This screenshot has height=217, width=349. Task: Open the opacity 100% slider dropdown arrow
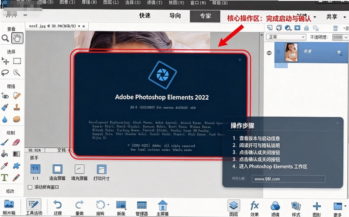pos(346,37)
